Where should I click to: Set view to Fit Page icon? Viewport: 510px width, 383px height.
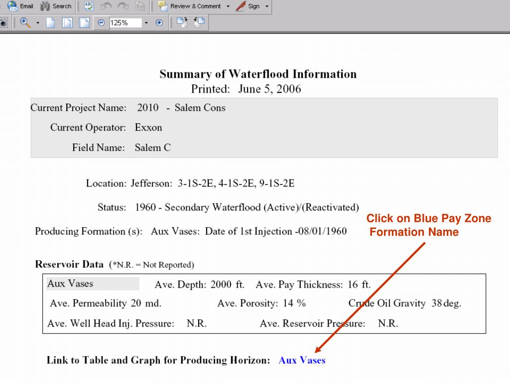[x=67, y=23]
